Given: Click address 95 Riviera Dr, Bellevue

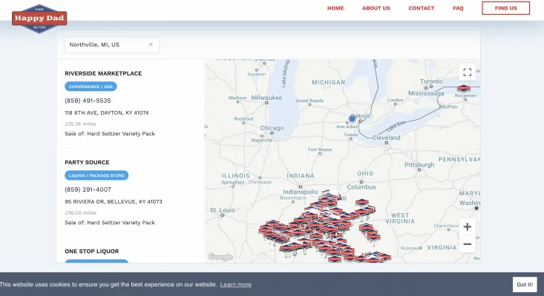Looking at the screenshot, I should (x=114, y=201).
